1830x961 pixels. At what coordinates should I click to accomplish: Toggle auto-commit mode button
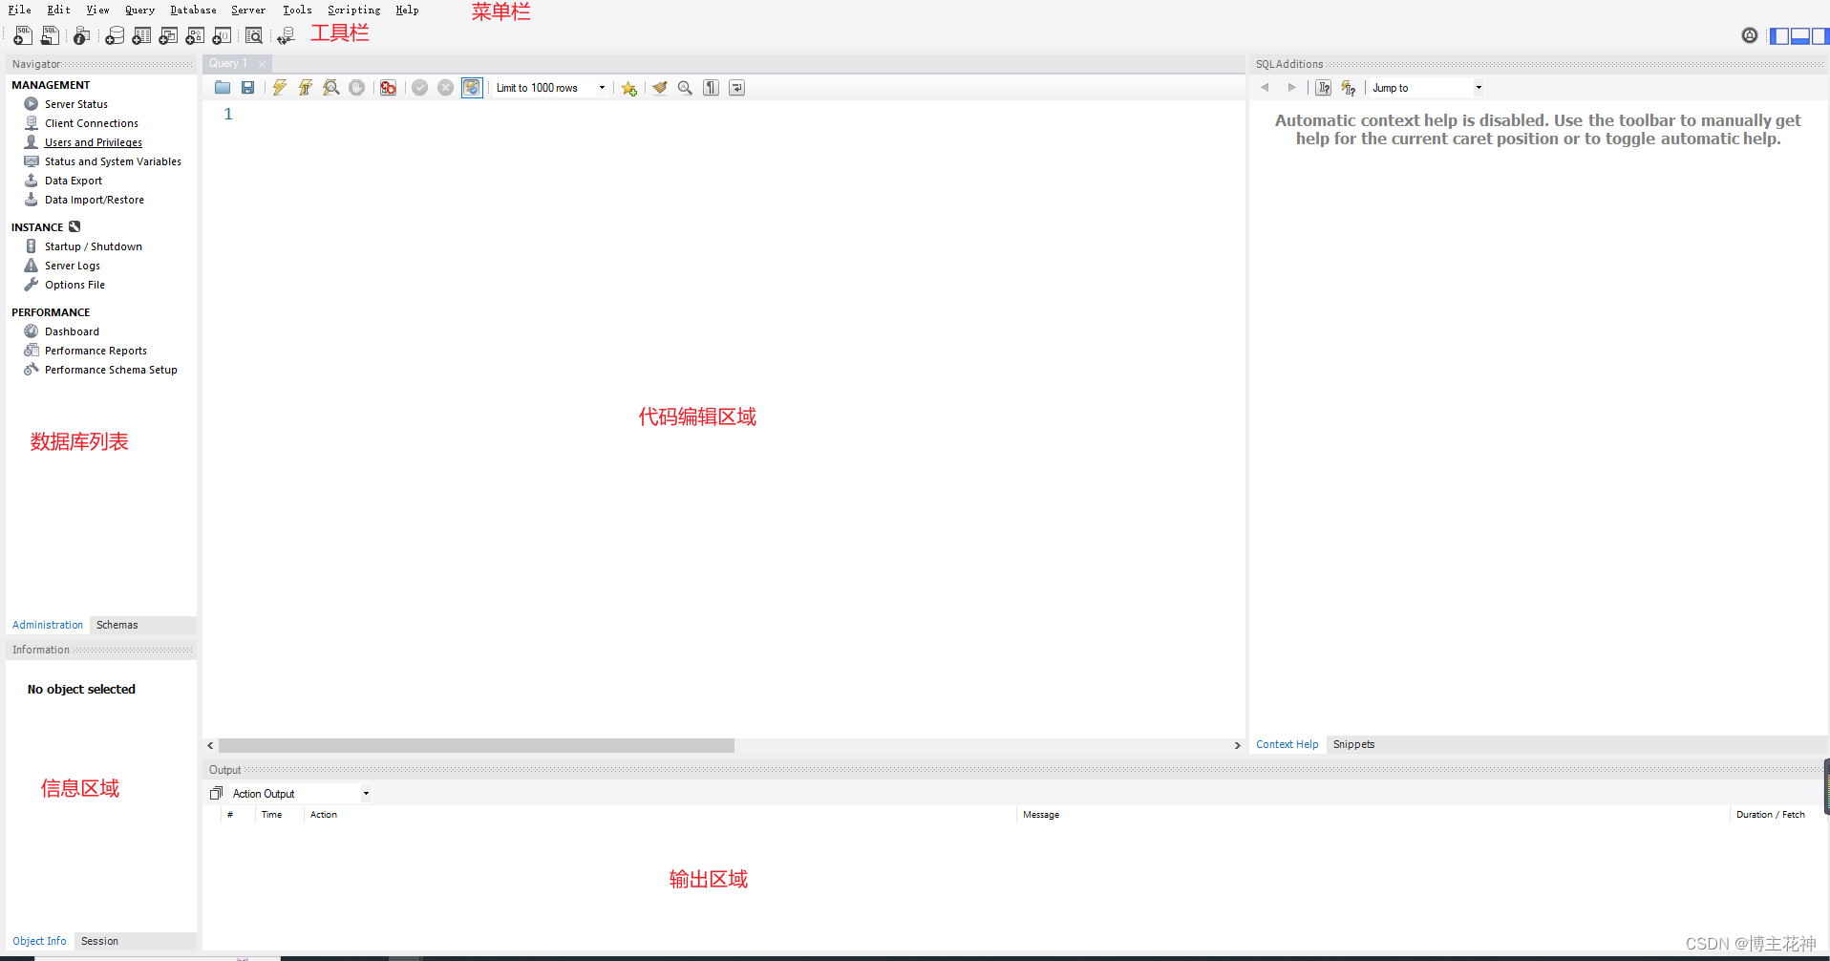472,88
